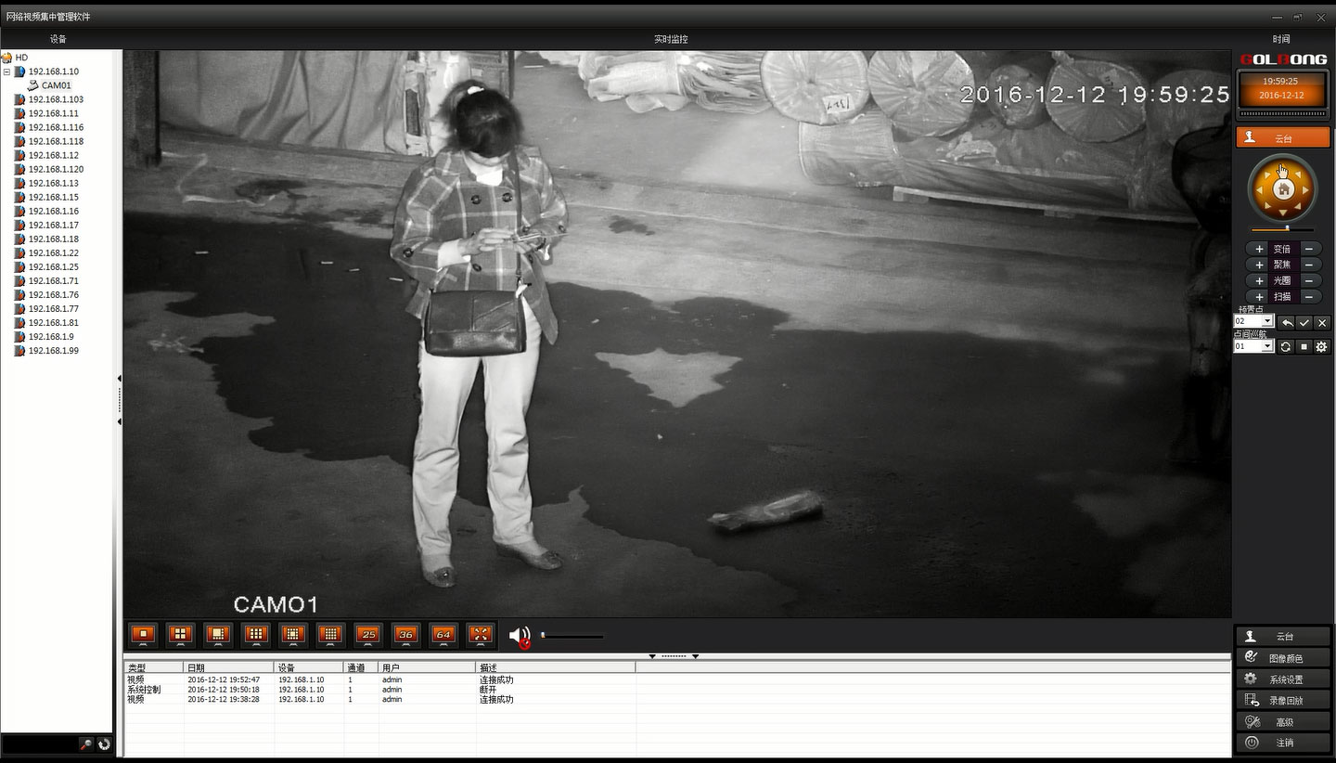This screenshot has width=1336, height=763.
Task: Open cruise settings via gear icon
Action: (x=1321, y=345)
